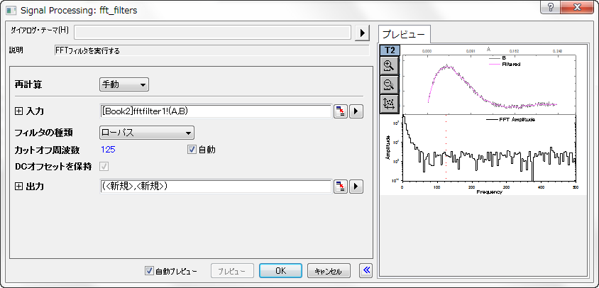The width and height of the screenshot is (599, 288).
Task: Toggle the 自動 cutoff frequency checkbox
Action: [x=192, y=150]
